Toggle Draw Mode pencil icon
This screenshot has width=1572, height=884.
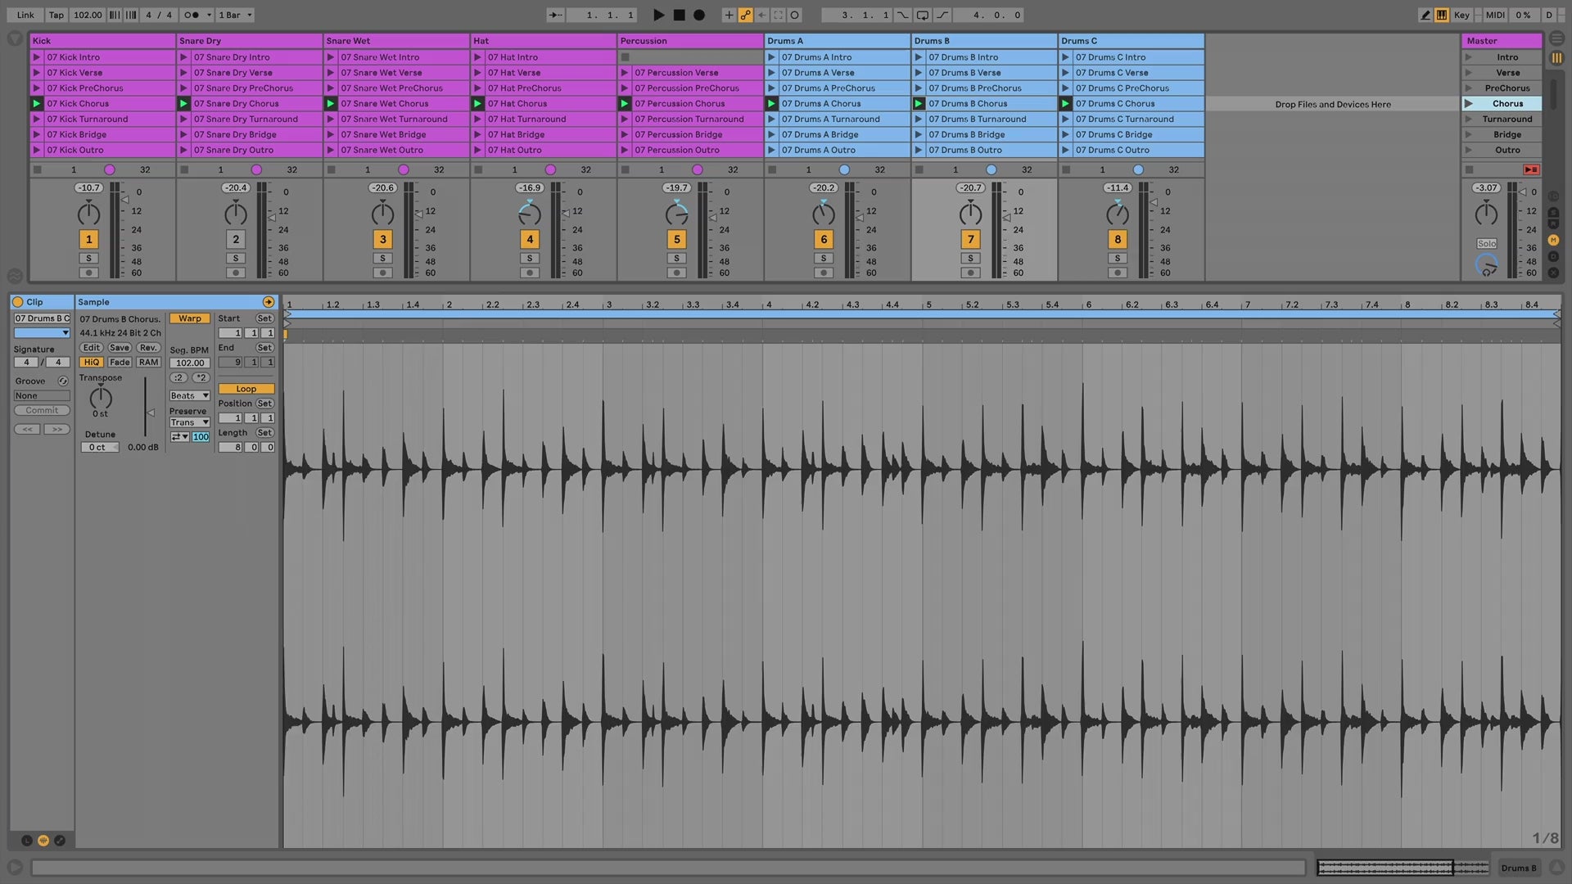[x=1425, y=15]
